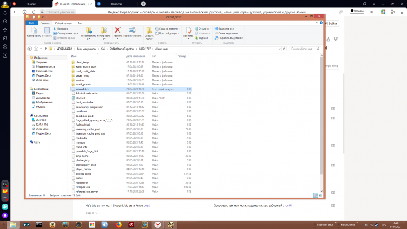Open recent locations dropdown arrow beside forward

tap(41, 49)
